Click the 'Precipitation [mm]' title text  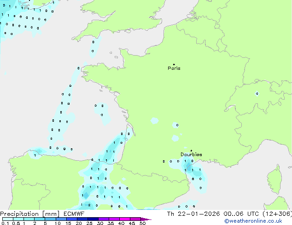click(30, 214)
